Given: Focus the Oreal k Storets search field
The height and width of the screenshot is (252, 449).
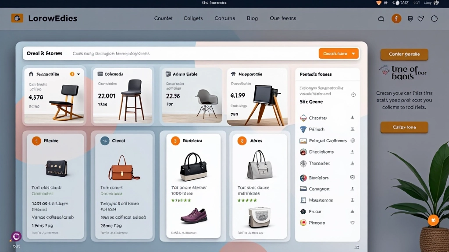Looking at the screenshot, I should 171,53.
